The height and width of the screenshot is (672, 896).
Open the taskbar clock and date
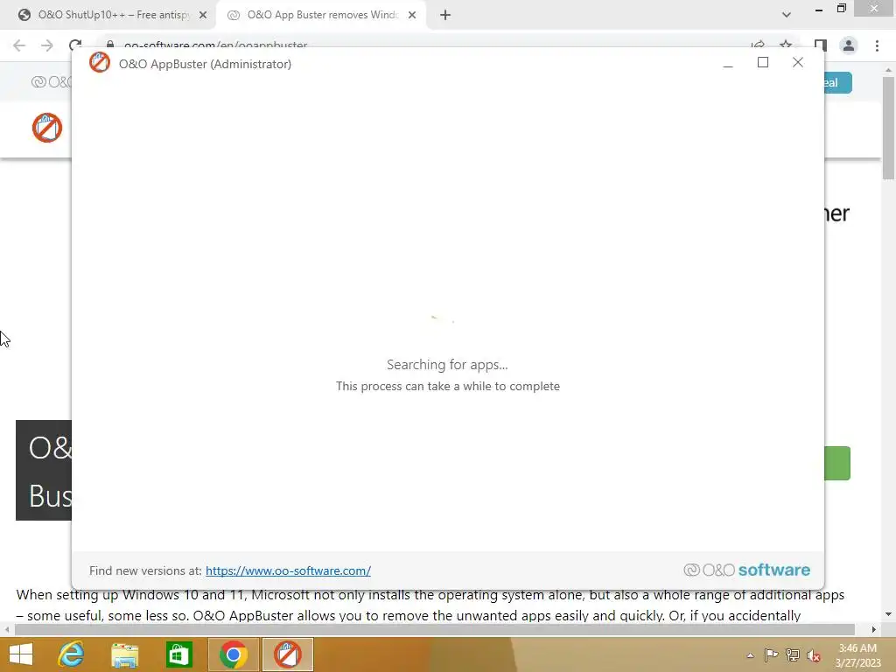857,655
